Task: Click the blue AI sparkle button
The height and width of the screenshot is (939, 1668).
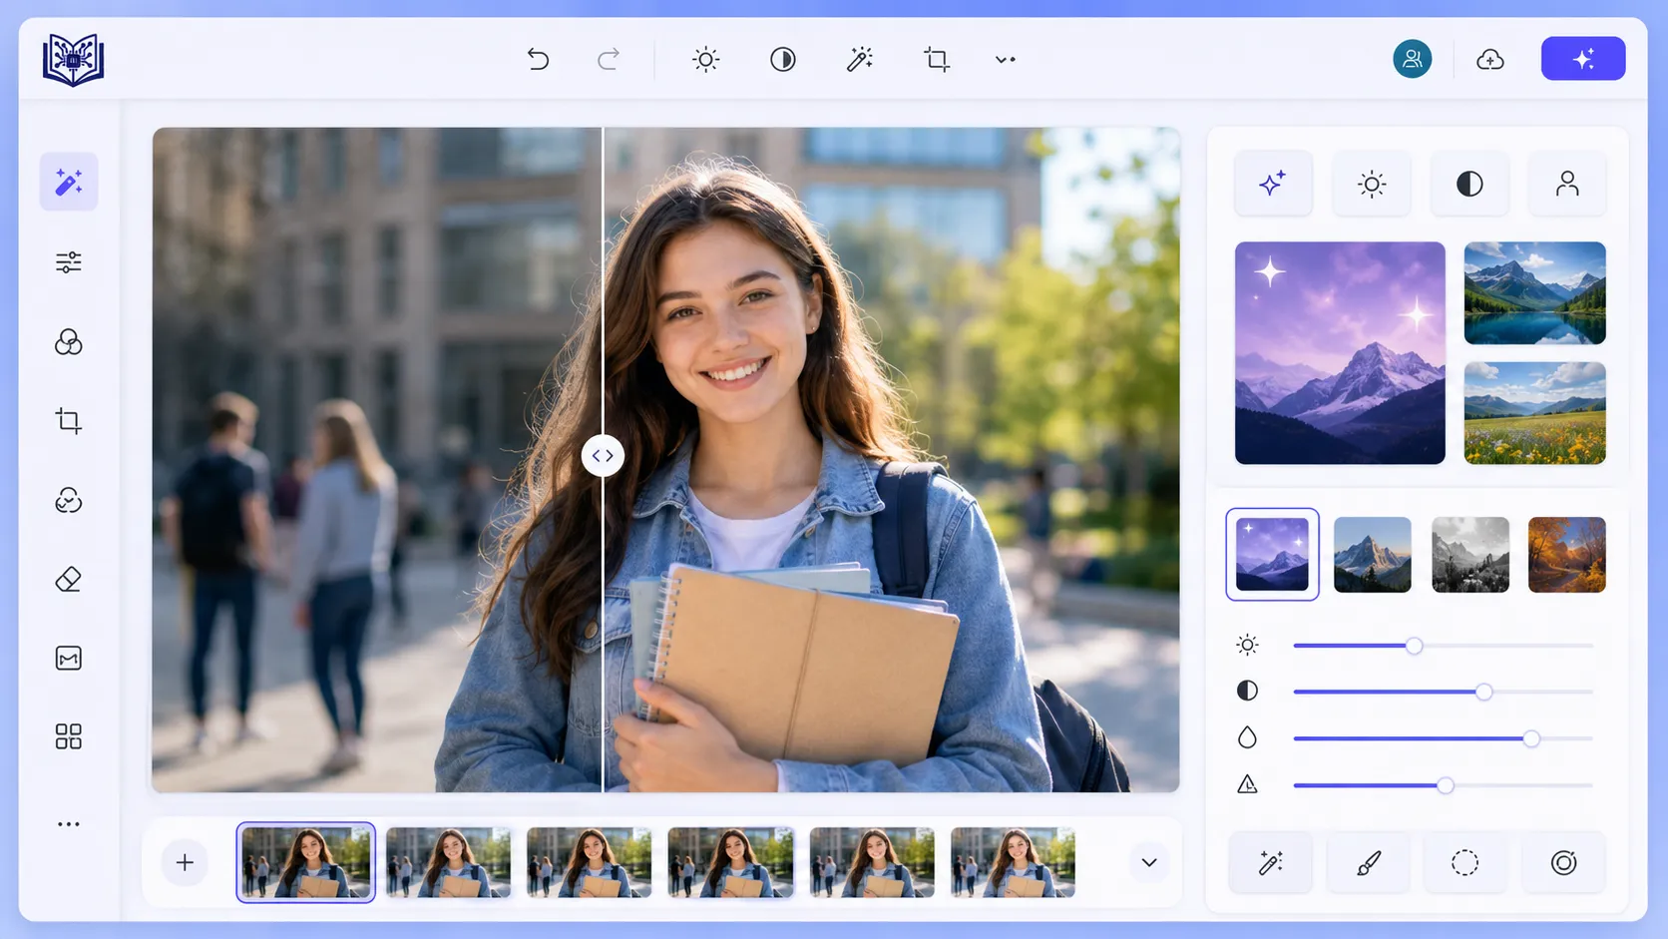Action: 1583,59
